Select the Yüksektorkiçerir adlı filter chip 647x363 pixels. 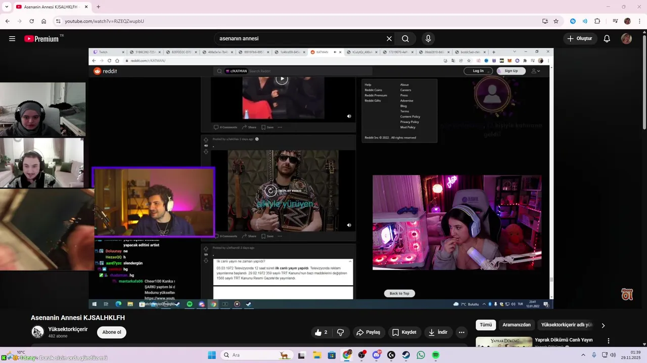[x=566, y=325]
